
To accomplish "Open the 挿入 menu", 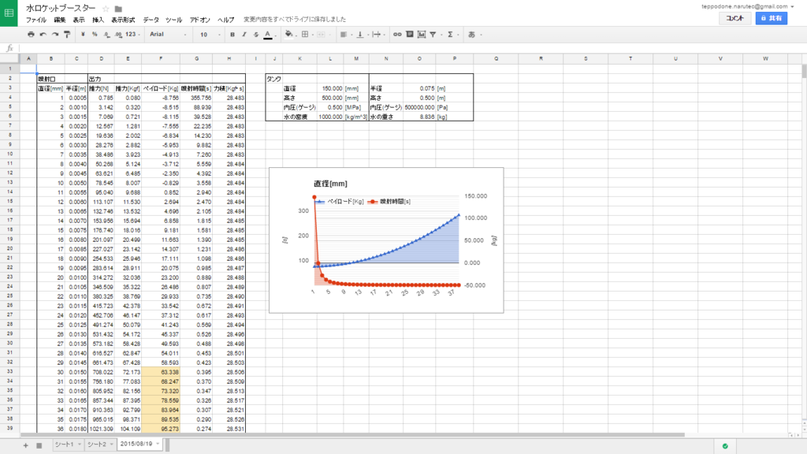I will [98, 20].
